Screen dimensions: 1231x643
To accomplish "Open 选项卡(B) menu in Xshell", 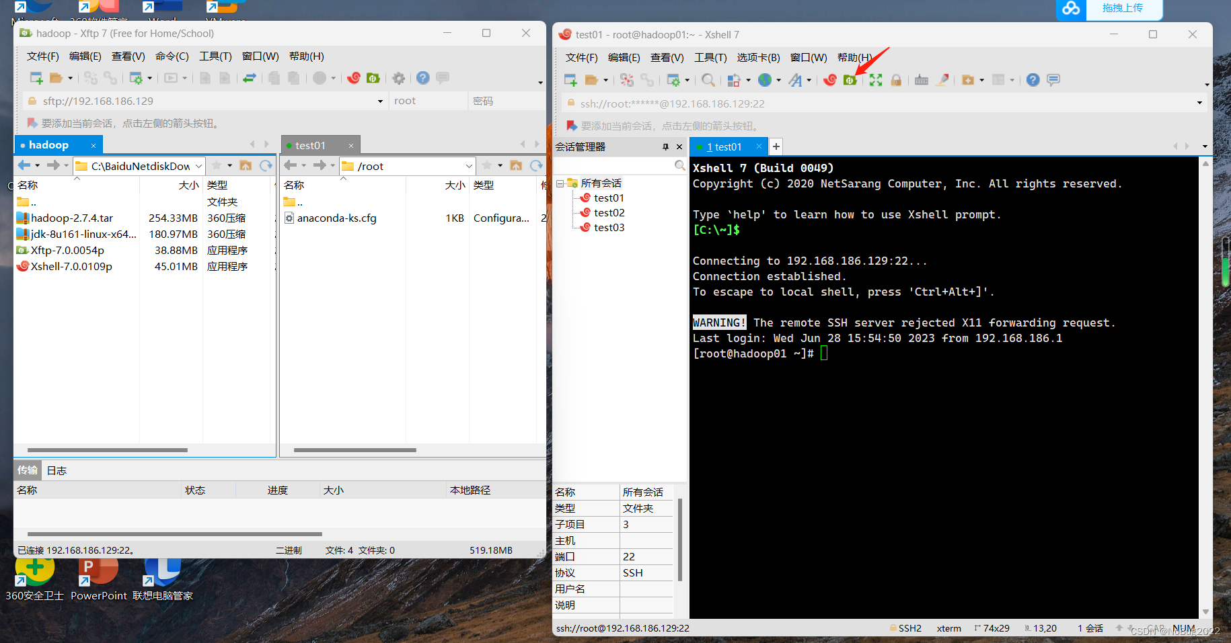I will coord(758,58).
